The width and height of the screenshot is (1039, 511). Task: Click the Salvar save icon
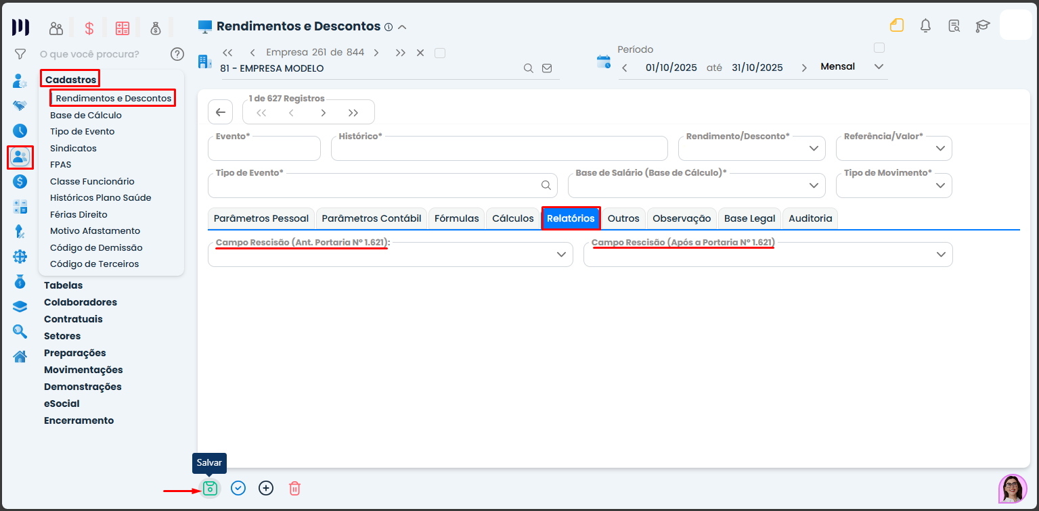pos(211,488)
